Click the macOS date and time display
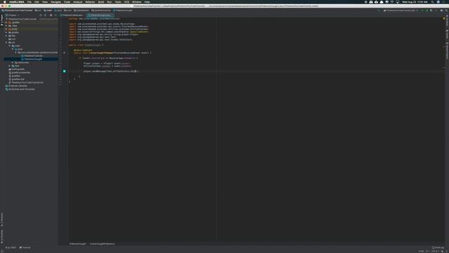Screen dimensions: 449x253 click(415, 1)
